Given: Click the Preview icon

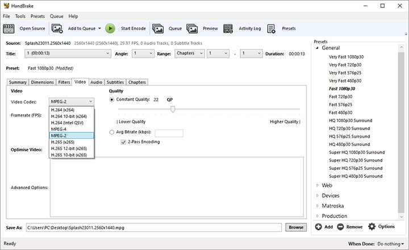Looking at the screenshot, I should tap(192, 28).
